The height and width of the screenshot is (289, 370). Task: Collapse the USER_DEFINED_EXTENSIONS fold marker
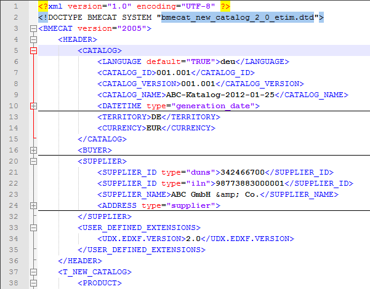(x=33, y=228)
